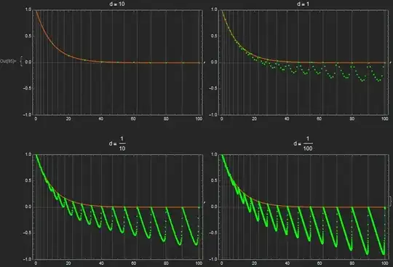Click the -0.5 y-axis label of d = 1 plot
The height and width of the screenshot is (267, 393).
tap(213, 88)
